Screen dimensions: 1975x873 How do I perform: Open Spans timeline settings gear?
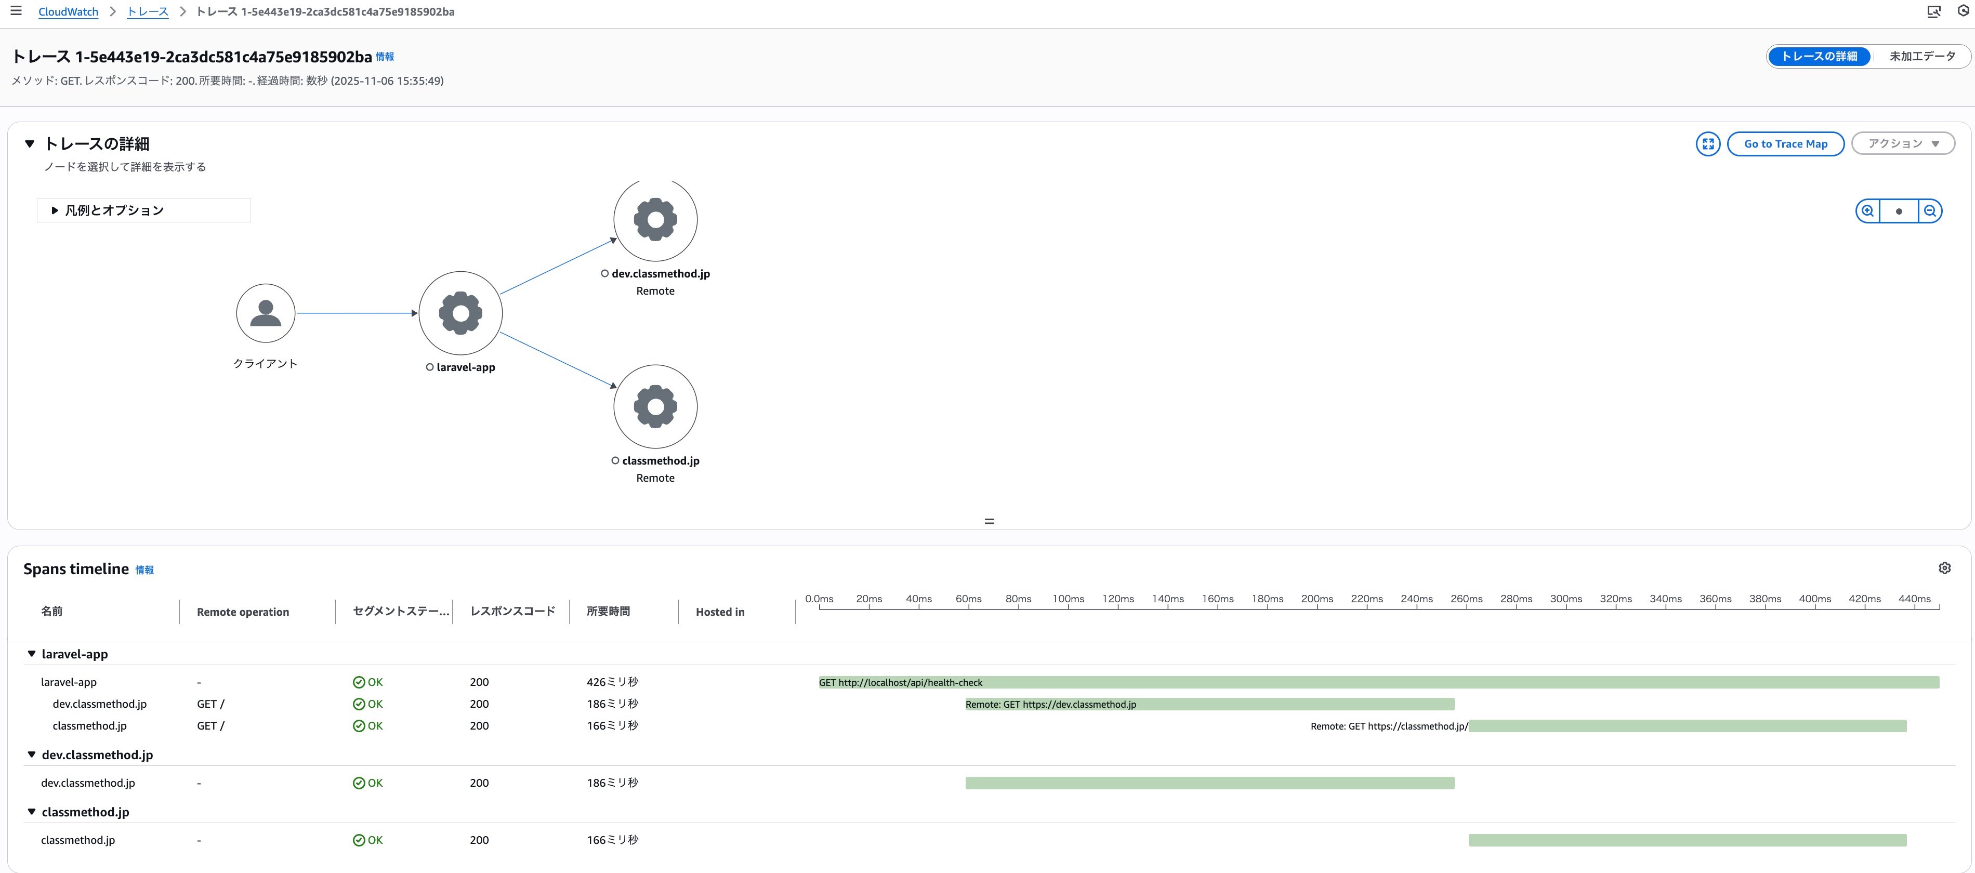click(x=1944, y=568)
